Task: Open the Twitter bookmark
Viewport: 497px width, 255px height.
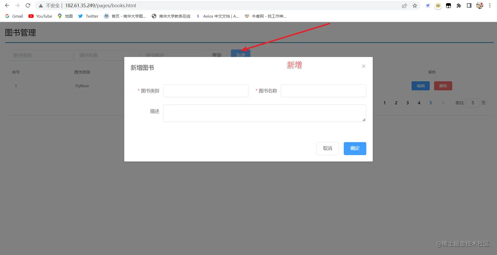Action: 88,16
